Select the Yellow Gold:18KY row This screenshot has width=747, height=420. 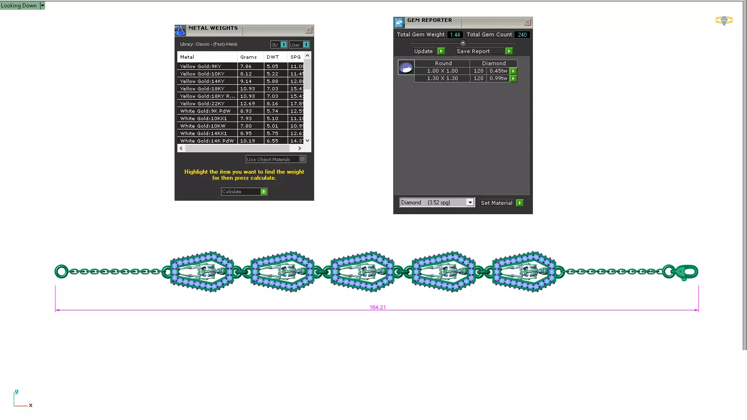pos(241,89)
